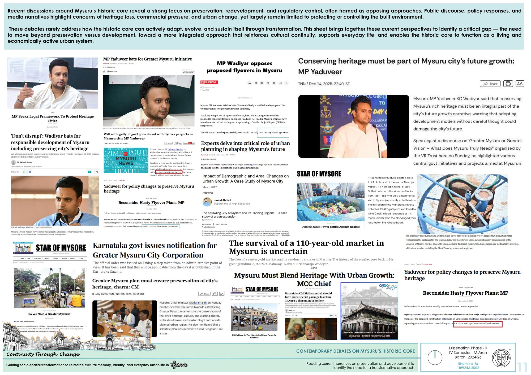The width and height of the screenshot is (531, 375).
Task: Click the SINGER heritage building image
Action: point(369,311)
